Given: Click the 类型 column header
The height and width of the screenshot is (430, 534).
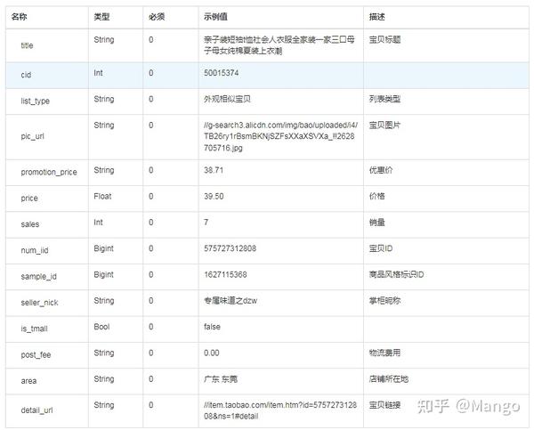Looking at the screenshot, I should tap(101, 17).
